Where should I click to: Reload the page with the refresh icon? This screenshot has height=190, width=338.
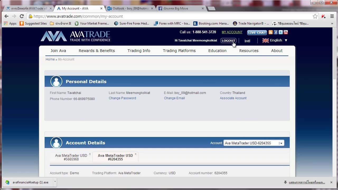[x=22, y=16]
